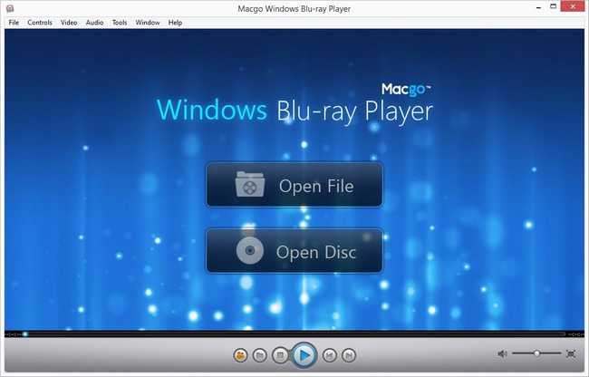Skip to the next chapter
The width and height of the screenshot is (589, 377).
pos(349,355)
